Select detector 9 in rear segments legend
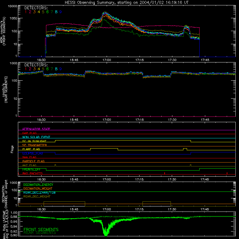The width and height of the screenshot is (239, 239). coord(61,69)
